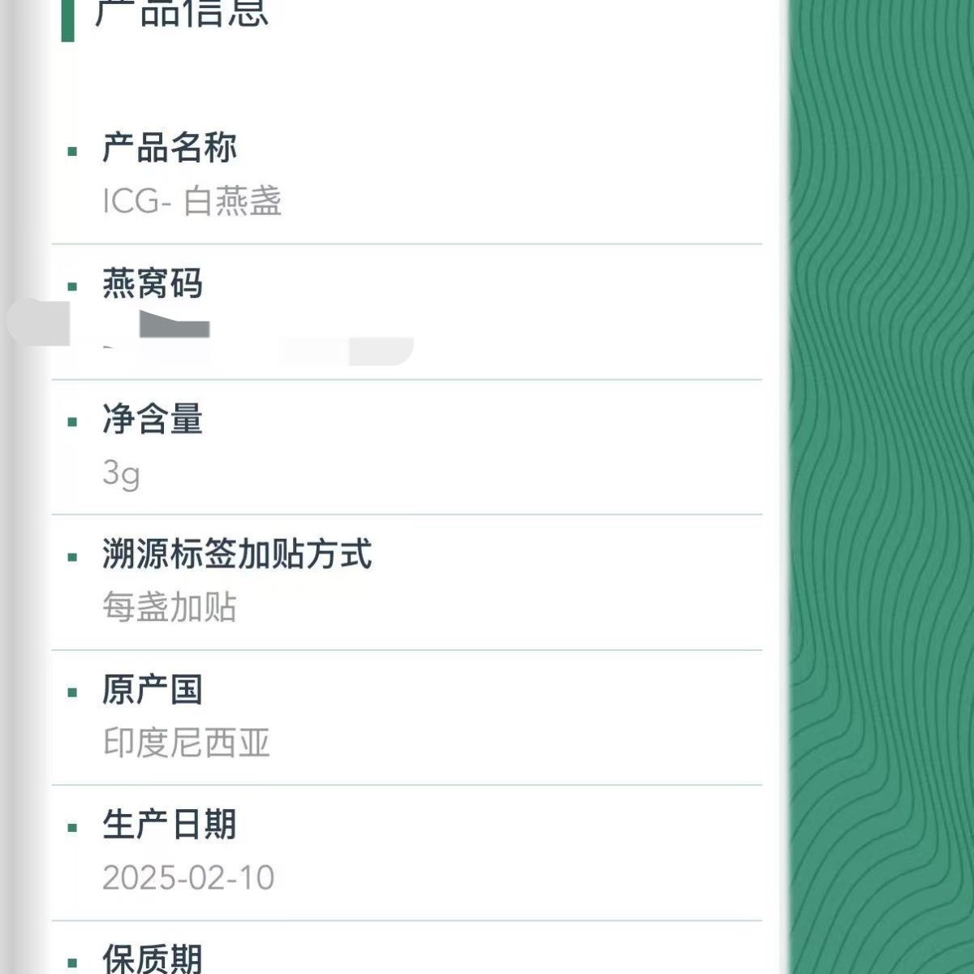Select the 溯源标签加贴方式 label
This screenshot has width=974, height=974.
(x=237, y=554)
